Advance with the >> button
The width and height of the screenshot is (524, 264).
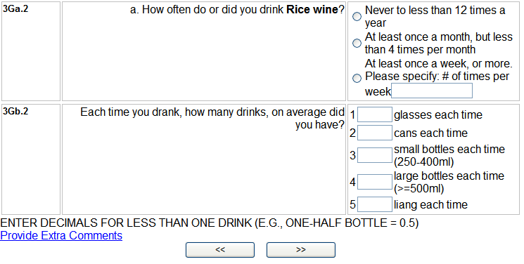(301, 250)
